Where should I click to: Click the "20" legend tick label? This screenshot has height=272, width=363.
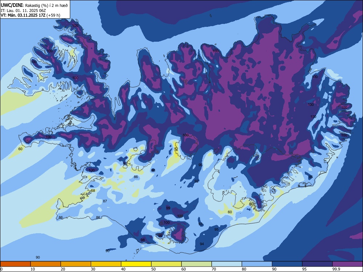(x=63, y=269)
